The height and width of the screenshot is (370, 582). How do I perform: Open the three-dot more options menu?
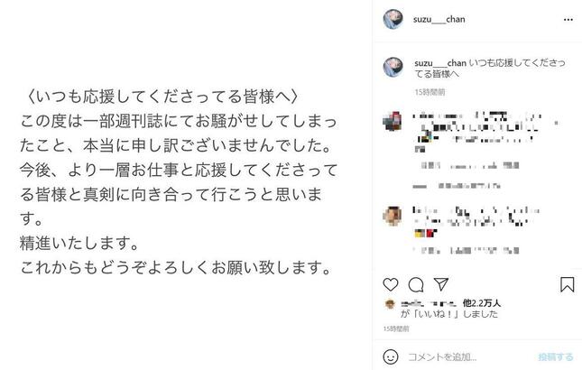click(568, 19)
